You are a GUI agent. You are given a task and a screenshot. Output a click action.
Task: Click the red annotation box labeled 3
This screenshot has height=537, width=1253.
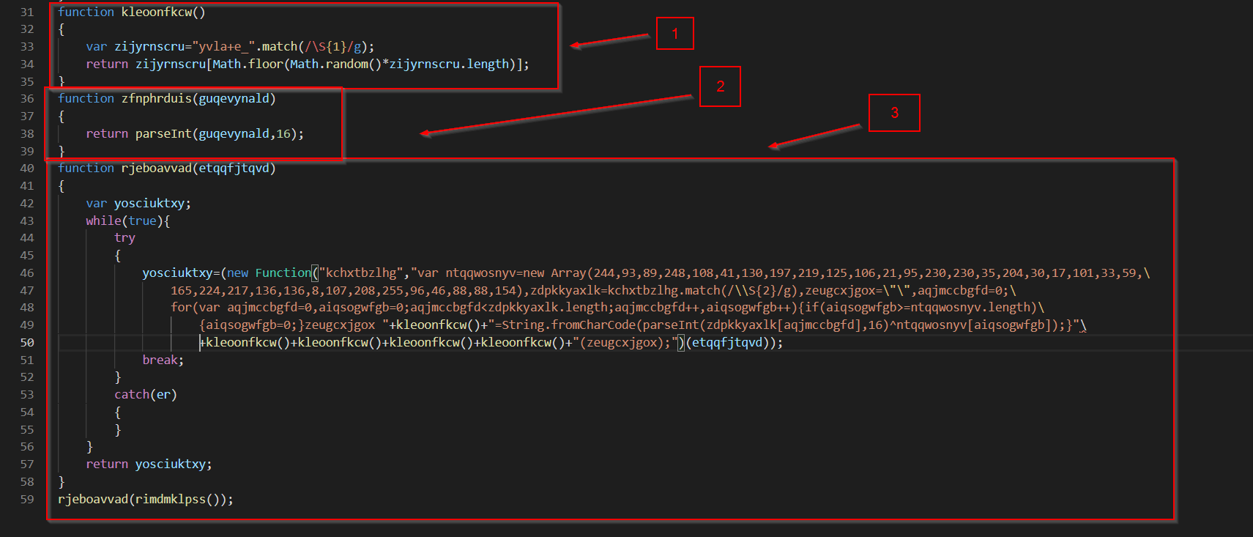[893, 113]
